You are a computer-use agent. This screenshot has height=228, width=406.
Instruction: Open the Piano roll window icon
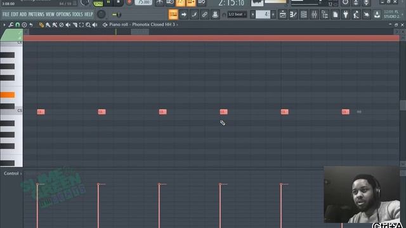(x=293, y=15)
